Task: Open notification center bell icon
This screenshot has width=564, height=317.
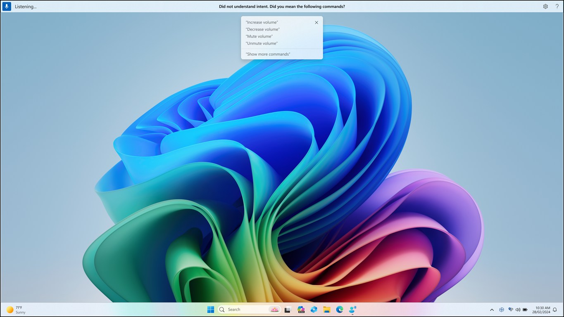Action: [555, 310]
